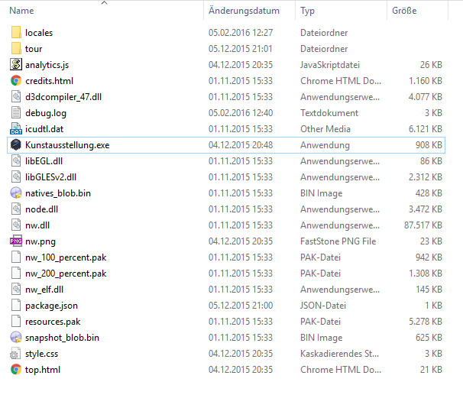Select the locales folder icon
Screen dimensions: 463x395
coord(16,33)
